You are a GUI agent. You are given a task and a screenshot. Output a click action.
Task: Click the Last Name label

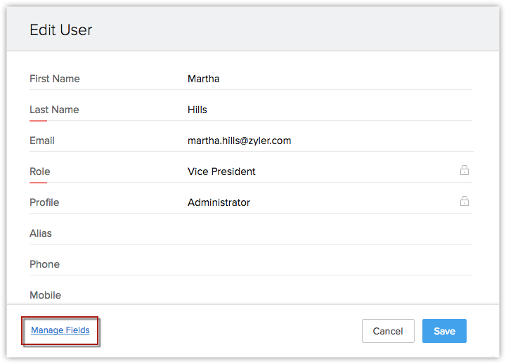pyautogui.click(x=54, y=110)
